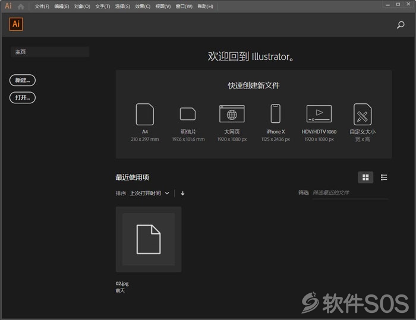
Task: Switch recent files to grid view
Action: click(x=365, y=178)
